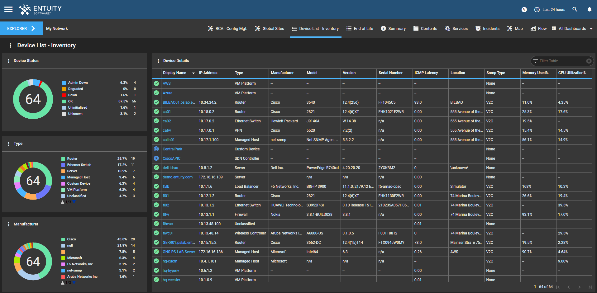Open the Map dashboard

click(x=515, y=28)
